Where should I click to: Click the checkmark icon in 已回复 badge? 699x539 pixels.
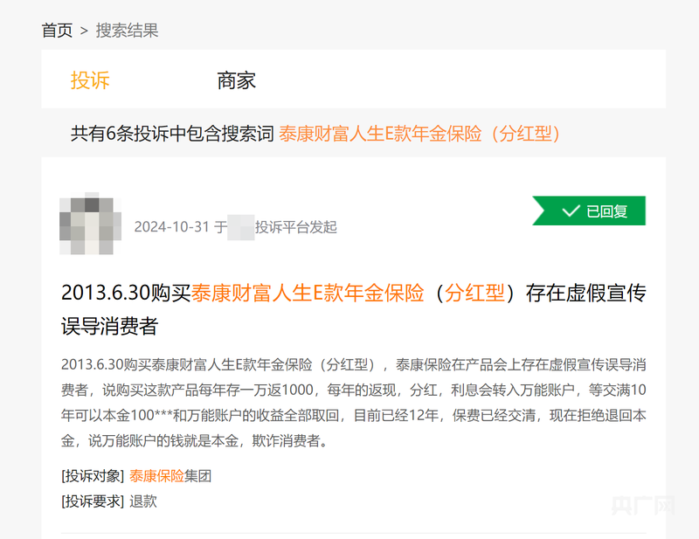(571, 211)
